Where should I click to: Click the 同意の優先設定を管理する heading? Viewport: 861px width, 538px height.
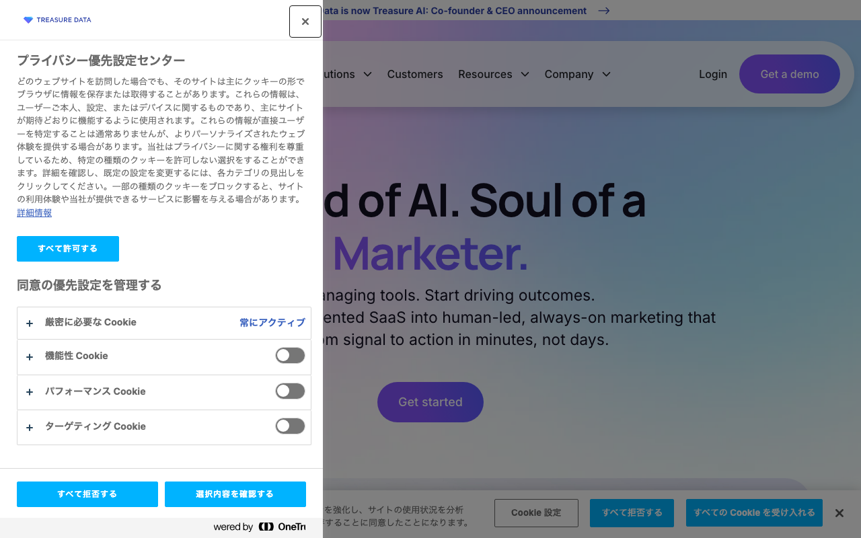click(x=89, y=285)
